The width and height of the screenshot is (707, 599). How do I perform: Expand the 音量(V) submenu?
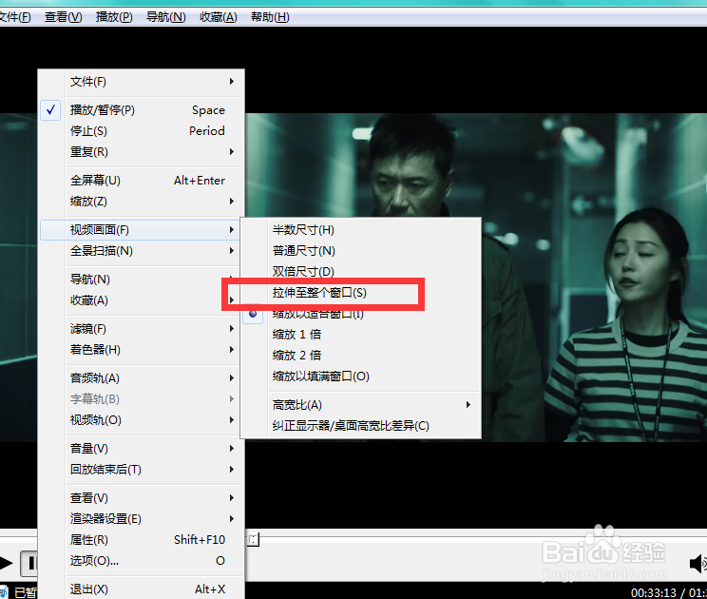142,449
